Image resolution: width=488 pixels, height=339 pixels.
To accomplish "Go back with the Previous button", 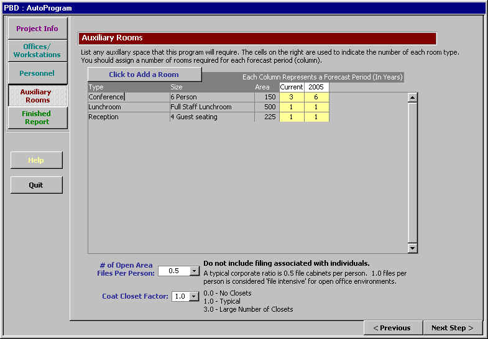I will coord(392,328).
